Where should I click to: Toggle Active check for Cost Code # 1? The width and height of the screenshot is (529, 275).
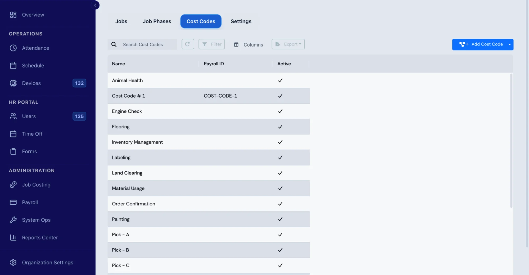[280, 96]
